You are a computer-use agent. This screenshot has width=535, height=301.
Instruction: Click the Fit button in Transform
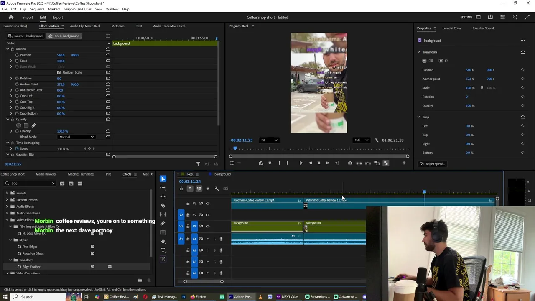pyautogui.click(x=443, y=61)
